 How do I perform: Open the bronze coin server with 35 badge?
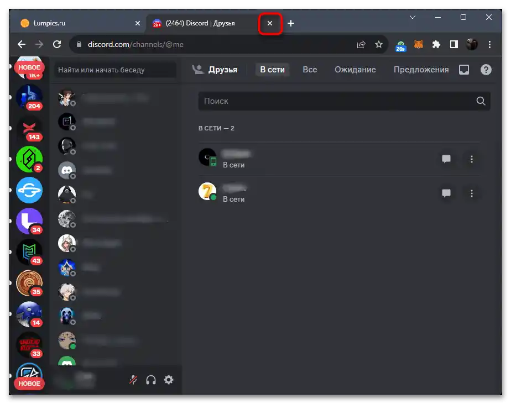pos(29,283)
